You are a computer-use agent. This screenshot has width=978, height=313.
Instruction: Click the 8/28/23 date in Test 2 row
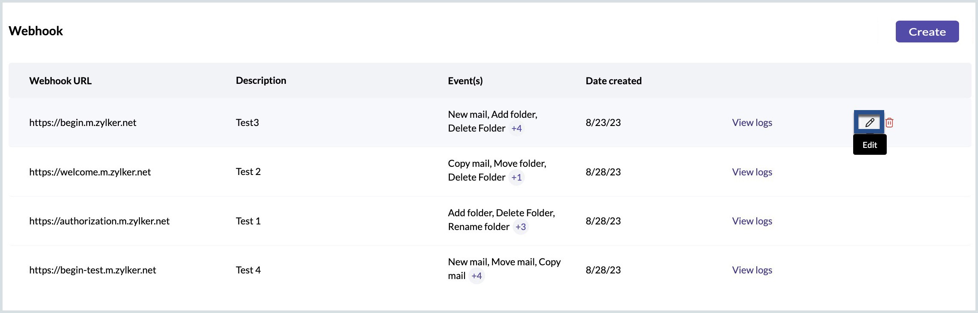[603, 172]
